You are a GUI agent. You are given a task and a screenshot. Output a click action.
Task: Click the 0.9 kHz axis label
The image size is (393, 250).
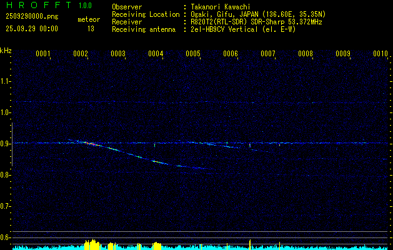tap(5, 144)
